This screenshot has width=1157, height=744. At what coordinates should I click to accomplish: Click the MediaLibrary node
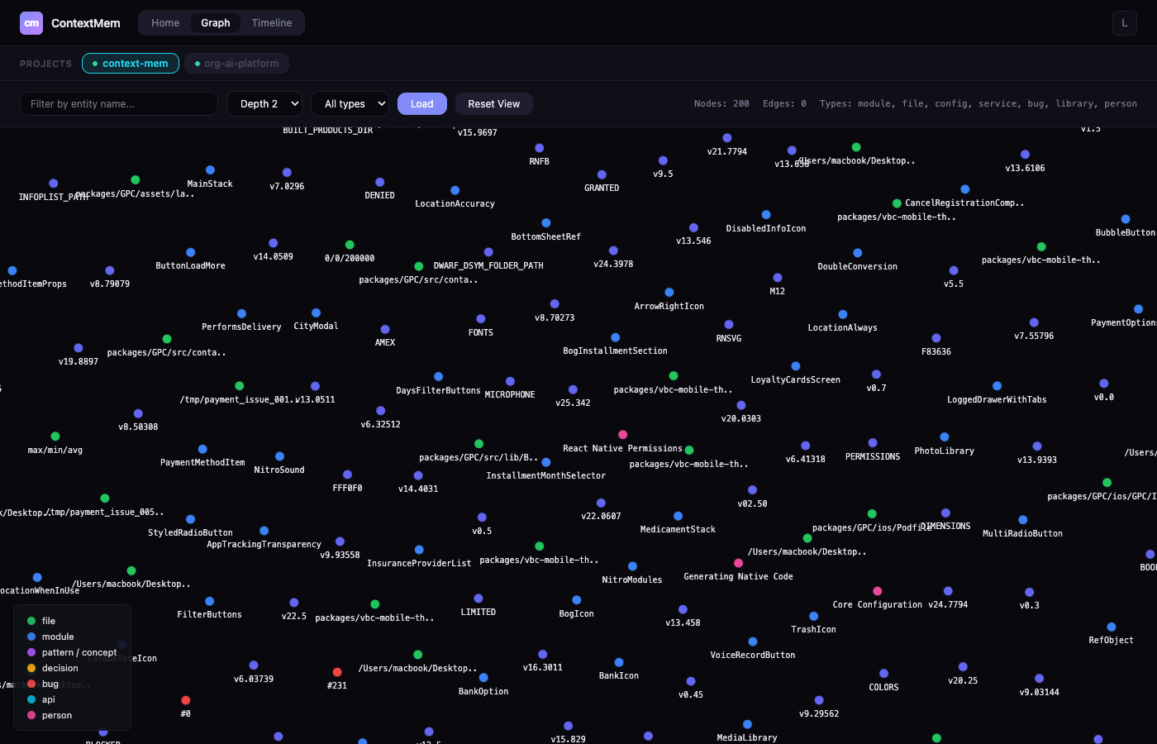coord(747,724)
